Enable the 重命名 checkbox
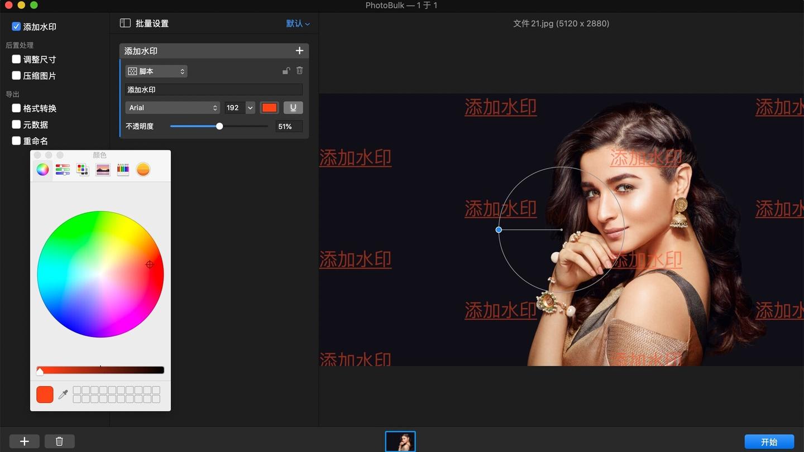The image size is (804, 452). (x=16, y=141)
